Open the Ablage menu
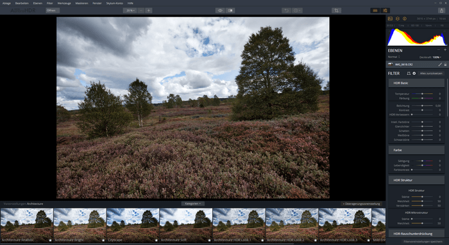This screenshot has width=449, height=245. (6, 3)
